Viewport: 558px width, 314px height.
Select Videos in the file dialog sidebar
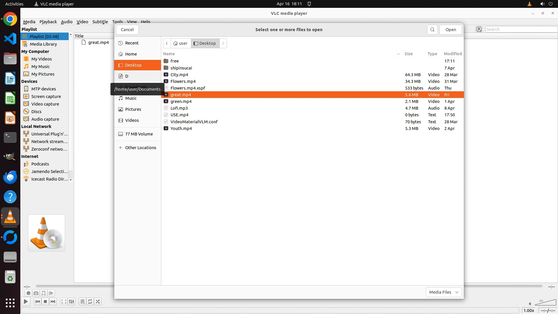pos(132,120)
